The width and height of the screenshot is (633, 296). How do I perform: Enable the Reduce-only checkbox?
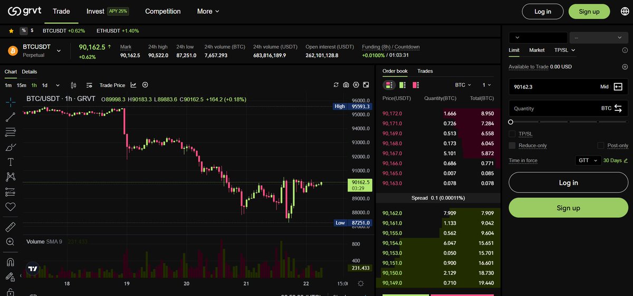tap(512, 146)
